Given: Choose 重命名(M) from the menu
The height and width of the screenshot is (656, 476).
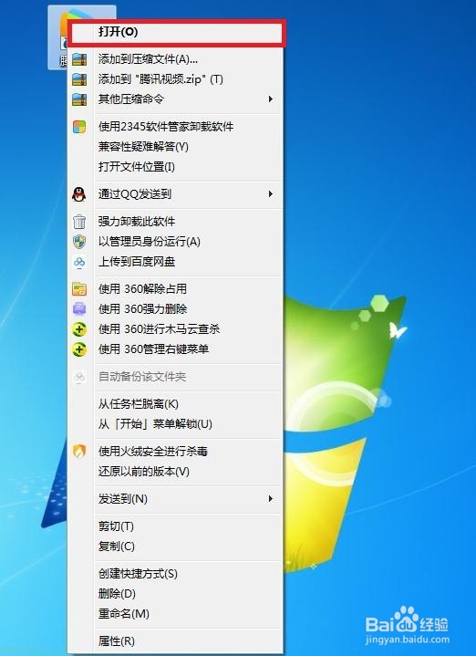Looking at the screenshot, I should pos(177,614).
